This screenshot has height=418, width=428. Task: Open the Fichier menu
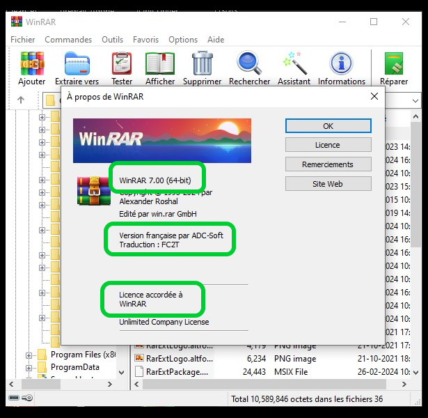click(x=23, y=40)
